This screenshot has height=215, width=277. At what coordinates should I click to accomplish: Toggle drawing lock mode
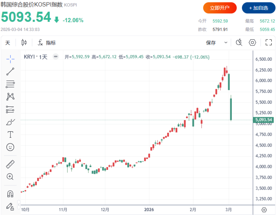tap(10, 205)
